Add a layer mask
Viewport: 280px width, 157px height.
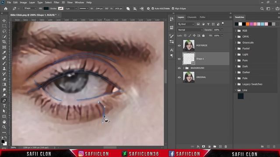(203, 147)
